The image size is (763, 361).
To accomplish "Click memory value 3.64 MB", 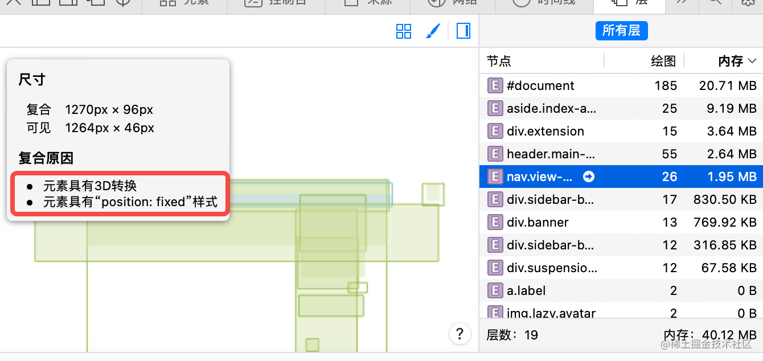I will tap(731, 131).
